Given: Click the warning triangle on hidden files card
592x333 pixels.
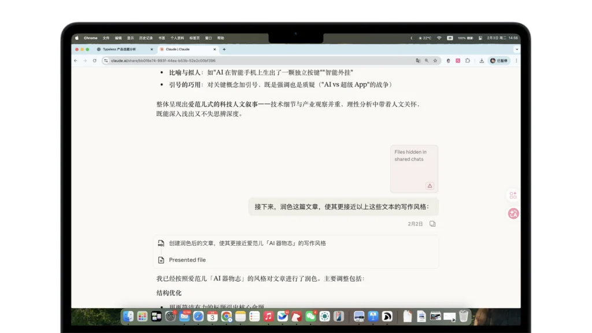Looking at the screenshot, I should pos(430,186).
